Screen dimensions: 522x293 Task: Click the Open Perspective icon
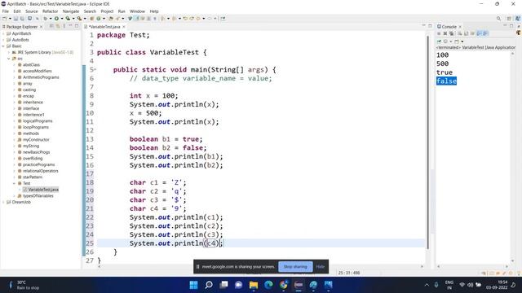pos(509,19)
